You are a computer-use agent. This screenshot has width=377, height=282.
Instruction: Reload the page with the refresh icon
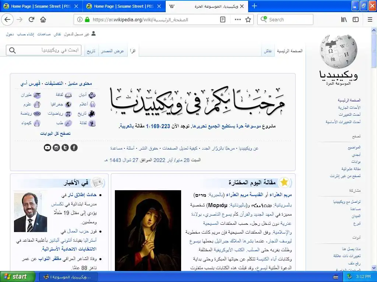tap(31, 19)
